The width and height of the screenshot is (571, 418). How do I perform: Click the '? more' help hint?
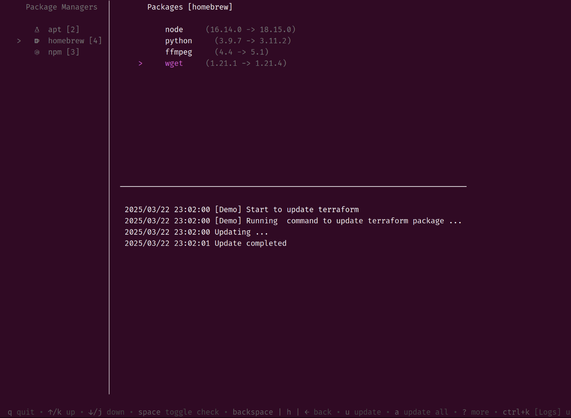tap(476, 412)
